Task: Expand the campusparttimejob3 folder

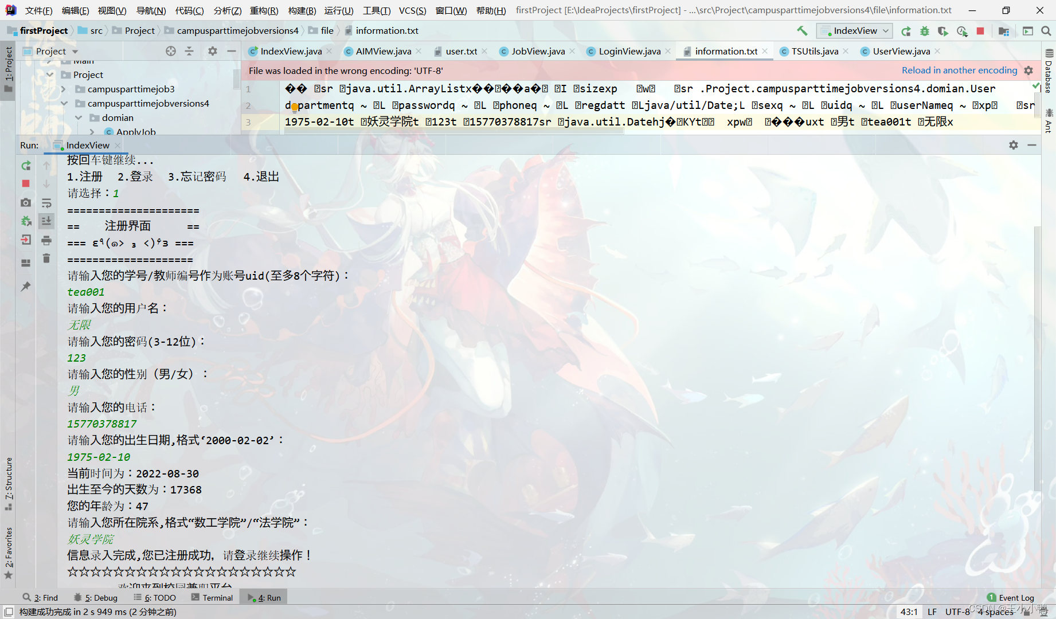Action: pyautogui.click(x=64, y=89)
